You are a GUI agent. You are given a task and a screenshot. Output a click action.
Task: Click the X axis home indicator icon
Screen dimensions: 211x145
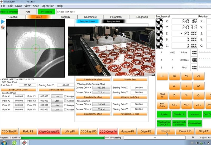click(x=160, y=21)
